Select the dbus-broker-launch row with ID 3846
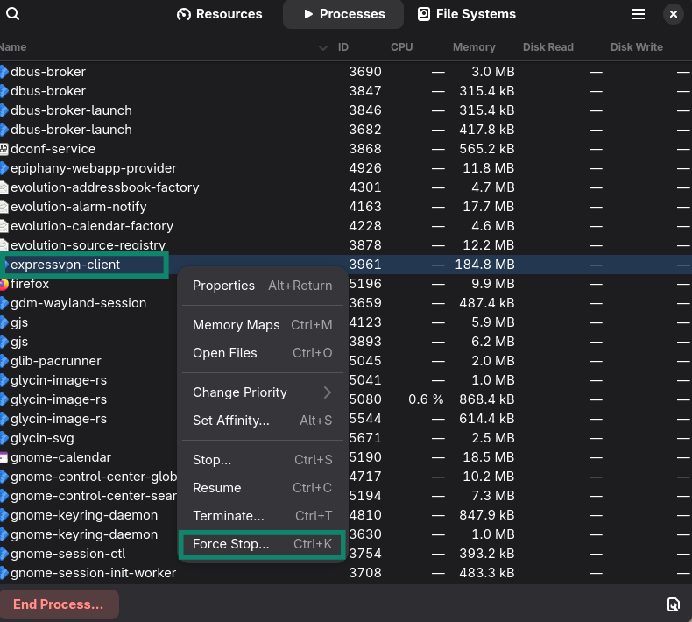Screen dimensions: 692x622 pos(346,110)
